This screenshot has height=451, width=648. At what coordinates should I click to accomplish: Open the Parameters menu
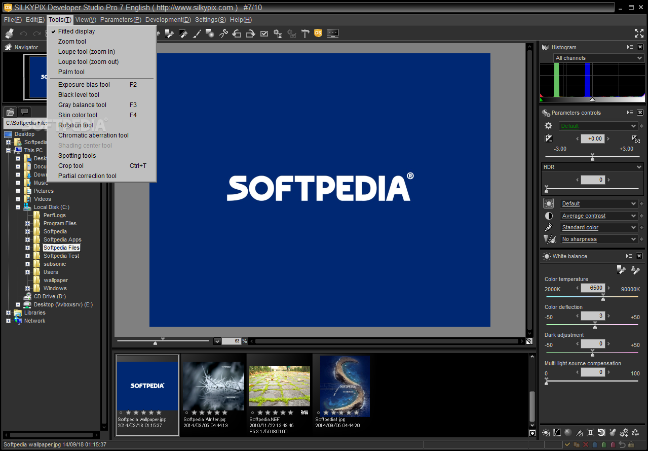(x=121, y=20)
